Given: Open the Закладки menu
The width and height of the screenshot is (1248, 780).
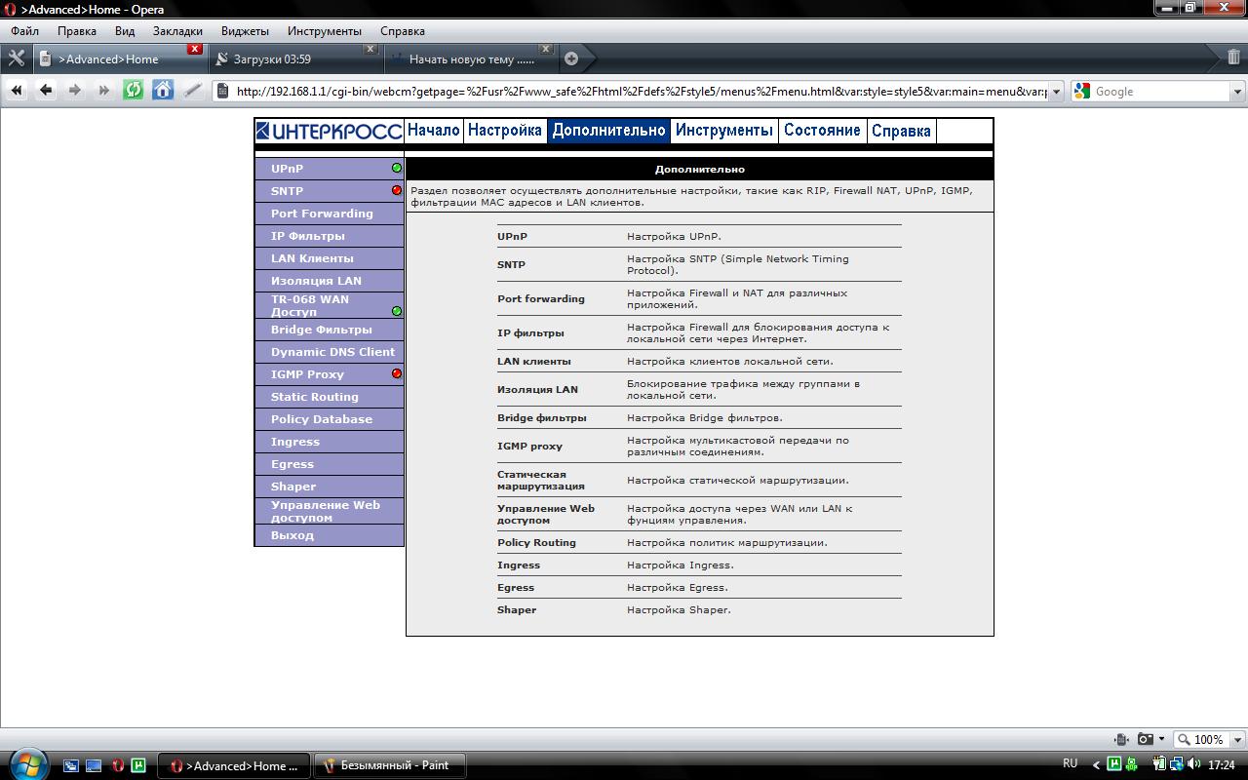Looking at the screenshot, I should coord(177,31).
